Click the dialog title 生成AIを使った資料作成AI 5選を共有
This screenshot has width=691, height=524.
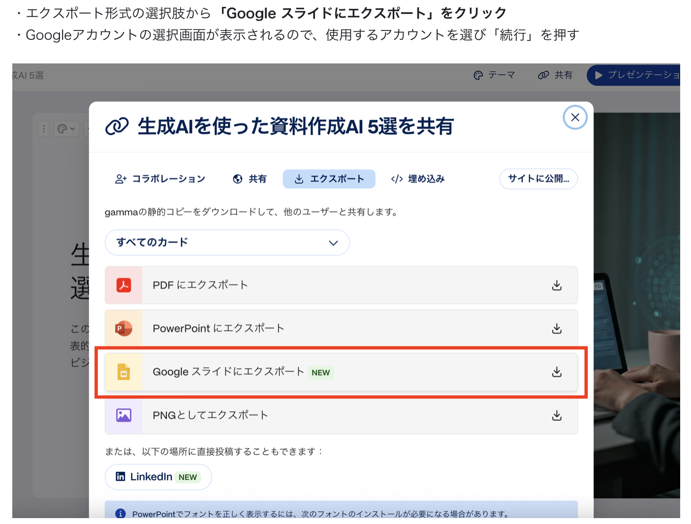[295, 126]
